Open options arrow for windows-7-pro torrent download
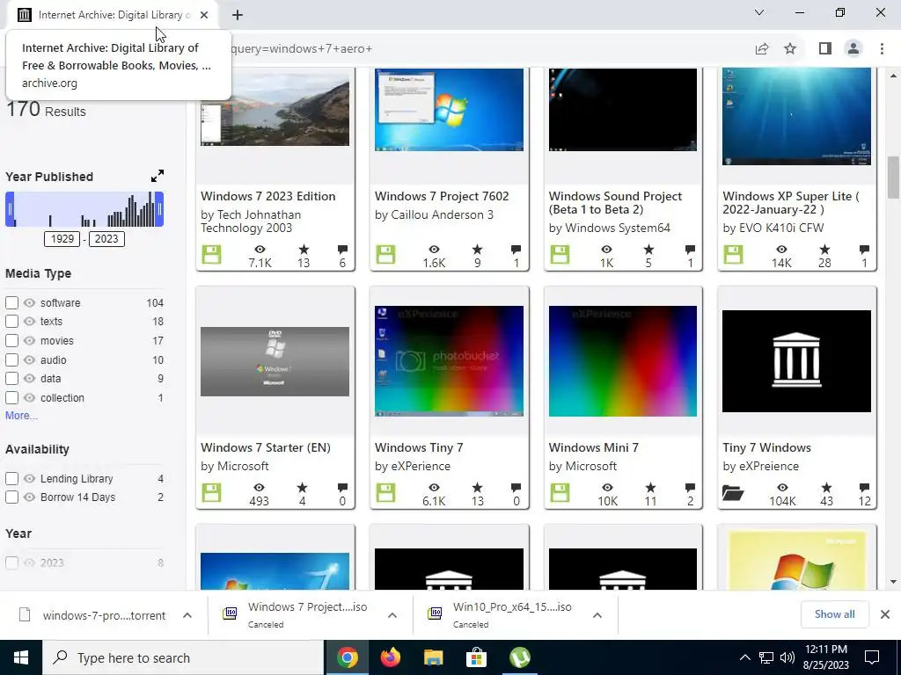 coord(187,615)
